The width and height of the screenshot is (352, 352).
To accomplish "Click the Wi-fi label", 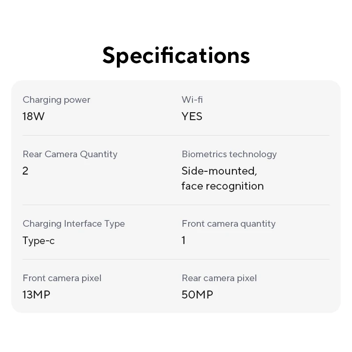I will 192,99.
